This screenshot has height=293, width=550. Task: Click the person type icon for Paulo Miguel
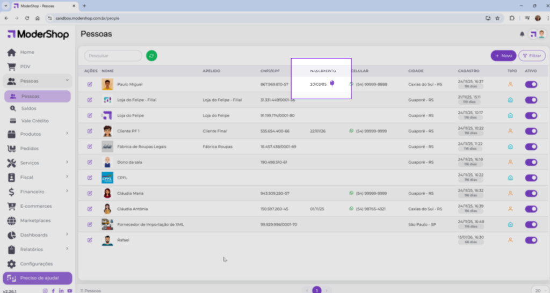(510, 84)
